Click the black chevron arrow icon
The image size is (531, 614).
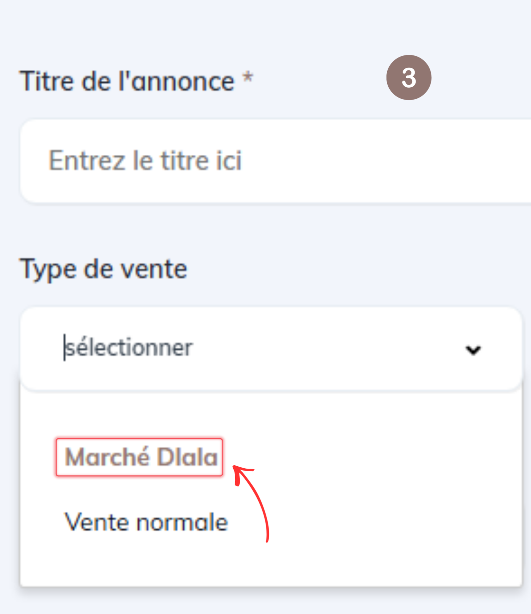pyautogui.click(x=473, y=350)
